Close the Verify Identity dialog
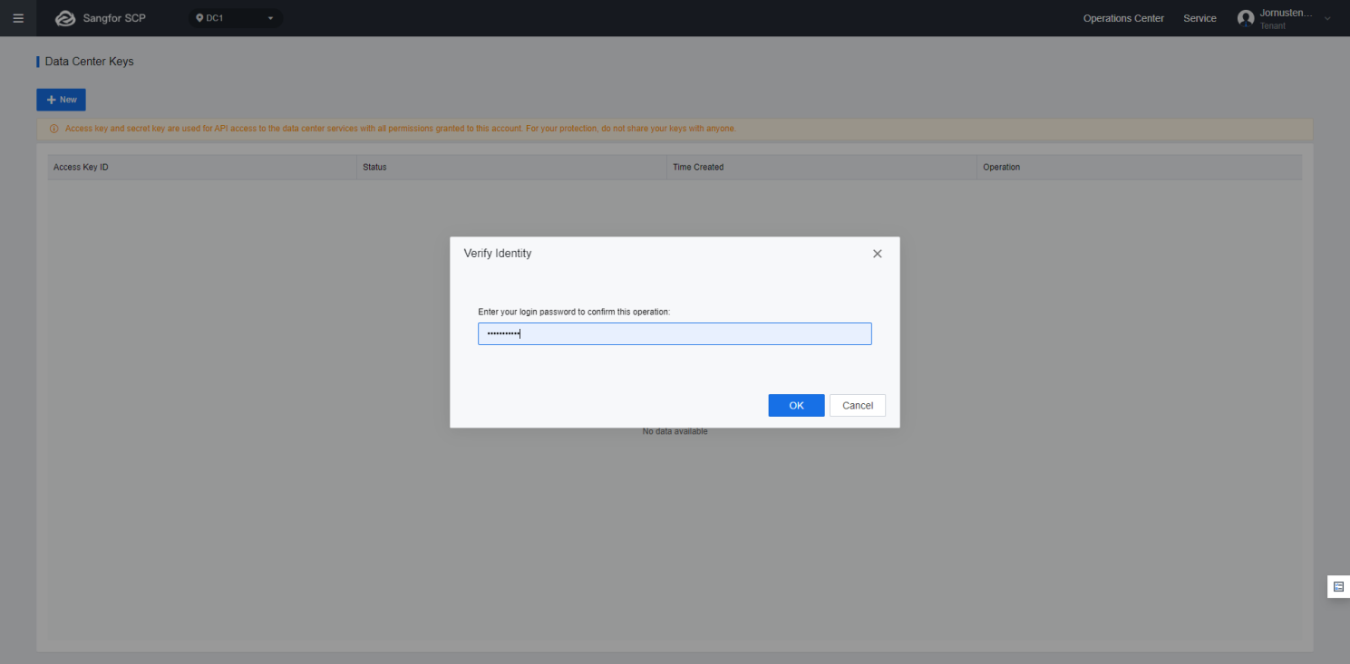The image size is (1350, 664). [x=877, y=254]
